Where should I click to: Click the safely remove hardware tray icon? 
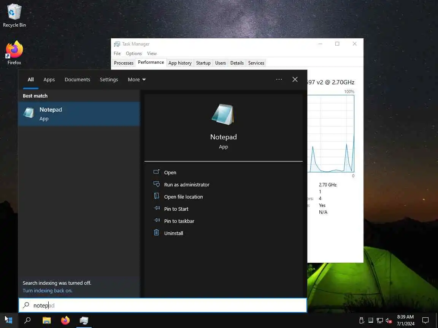(362, 320)
